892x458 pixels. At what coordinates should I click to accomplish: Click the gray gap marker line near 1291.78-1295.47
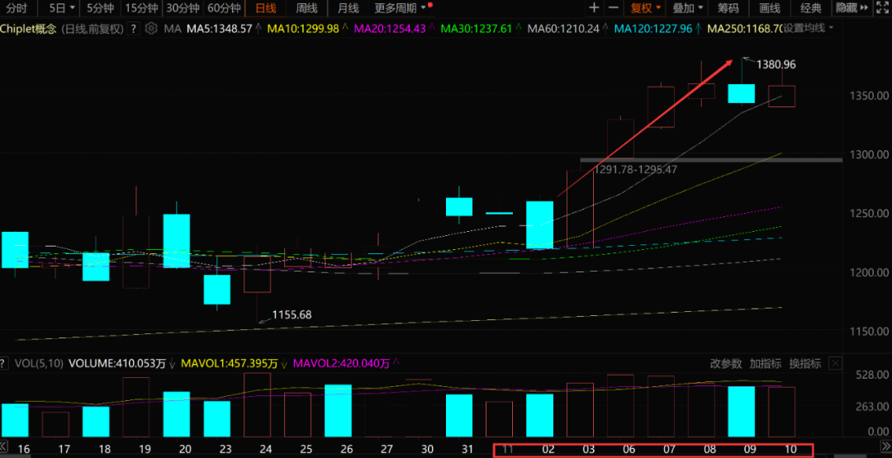tap(711, 160)
